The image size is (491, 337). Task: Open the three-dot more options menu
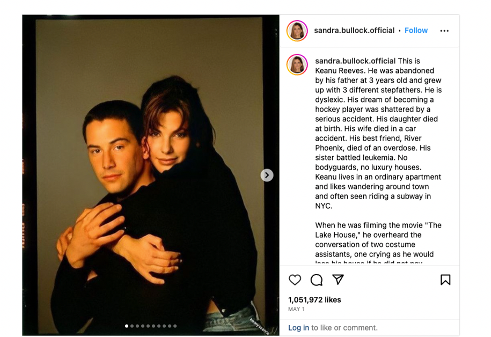[x=444, y=31]
